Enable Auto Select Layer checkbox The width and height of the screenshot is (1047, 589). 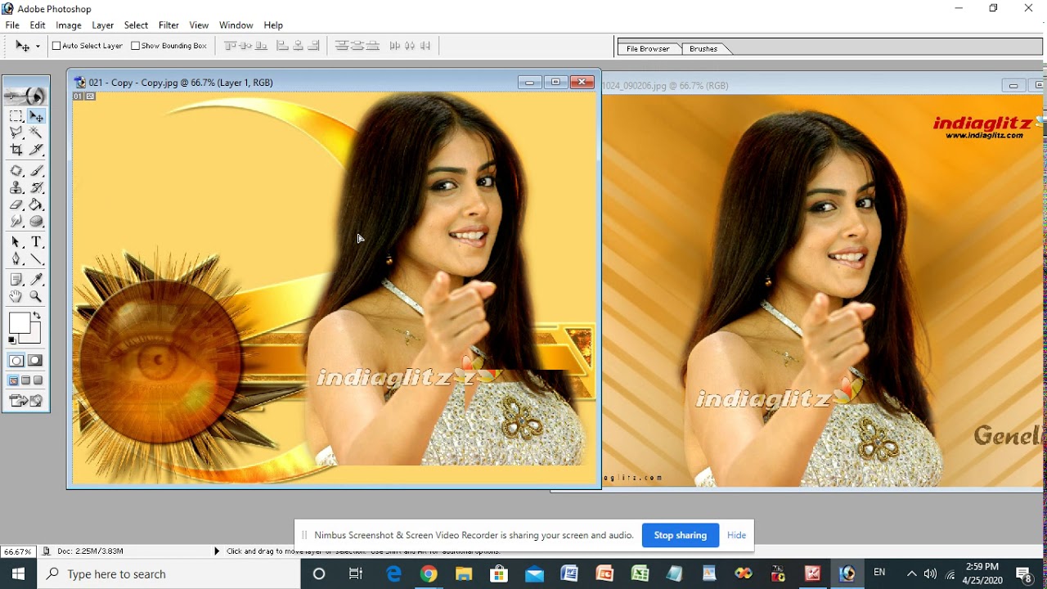click(x=56, y=46)
